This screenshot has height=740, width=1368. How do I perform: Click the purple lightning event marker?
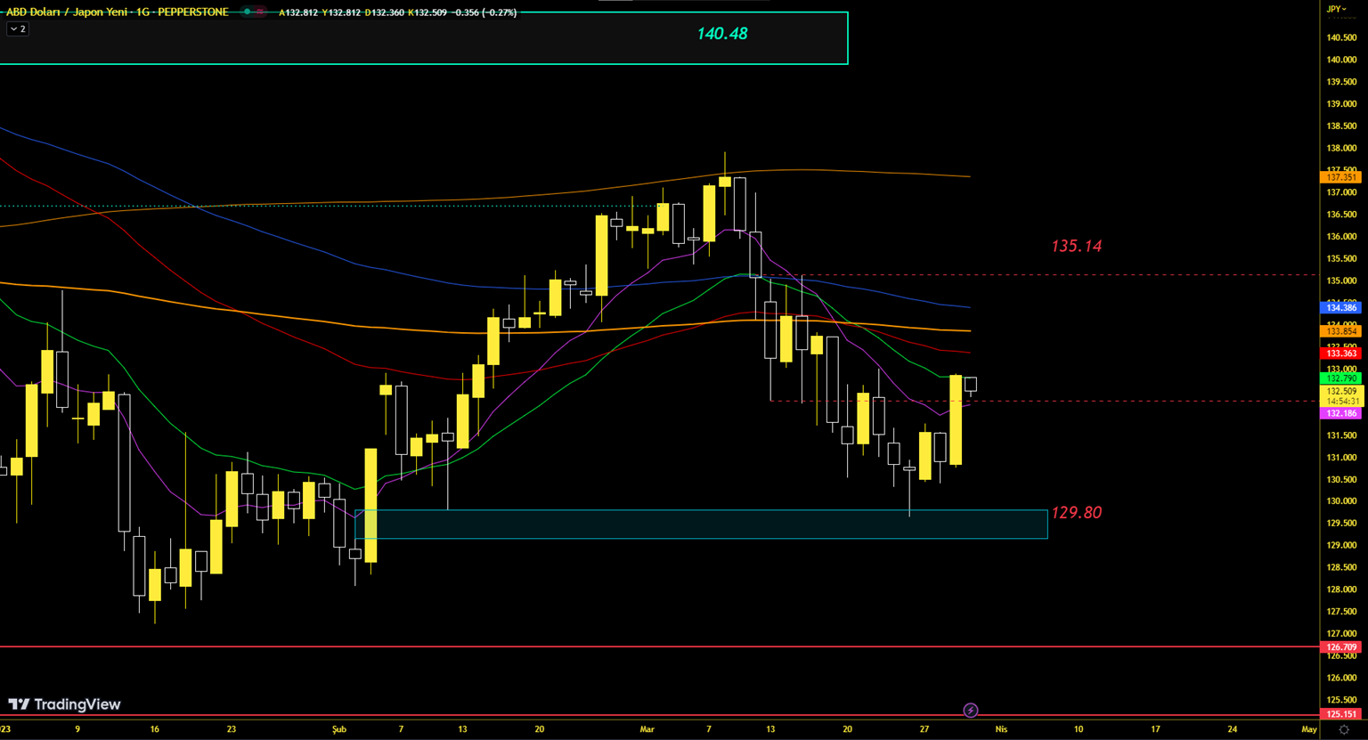point(971,711)
